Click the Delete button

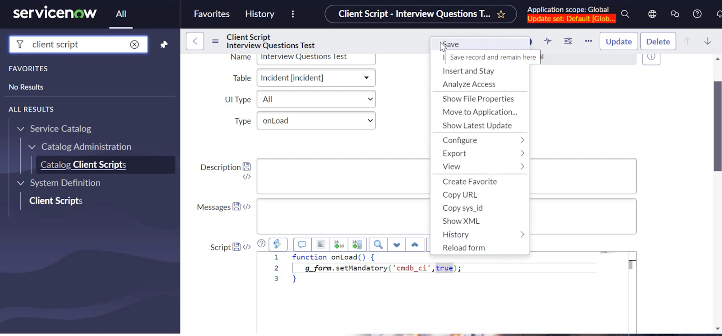(x=658, y=41)
